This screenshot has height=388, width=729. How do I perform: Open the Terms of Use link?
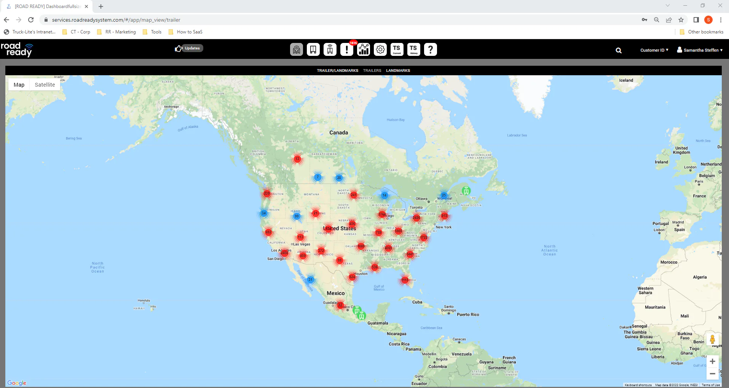(711, 385)
